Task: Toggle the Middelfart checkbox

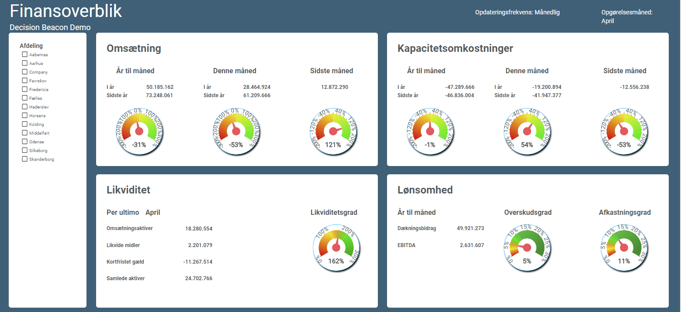Action: (25, 133)
